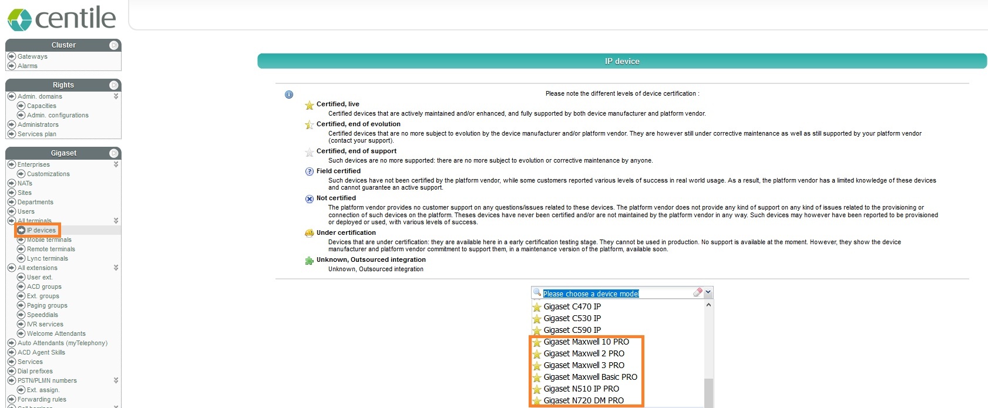
Task: Open Forwarding rules link
Action: (x=42, y=399)
